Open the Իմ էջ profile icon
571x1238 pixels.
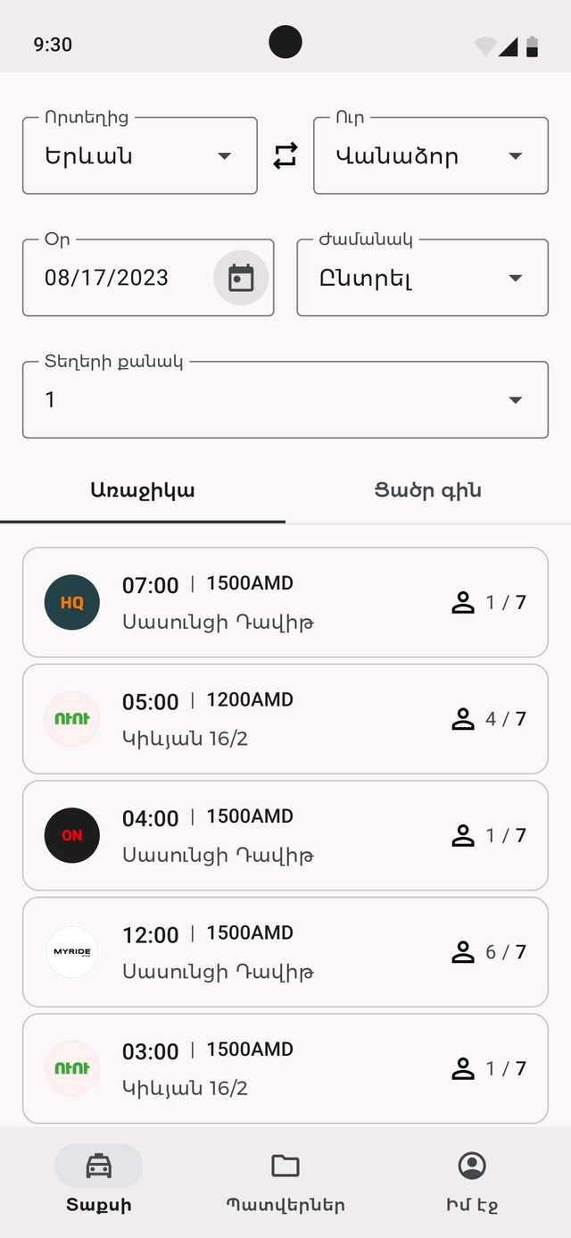click(x=472, y=1166)
